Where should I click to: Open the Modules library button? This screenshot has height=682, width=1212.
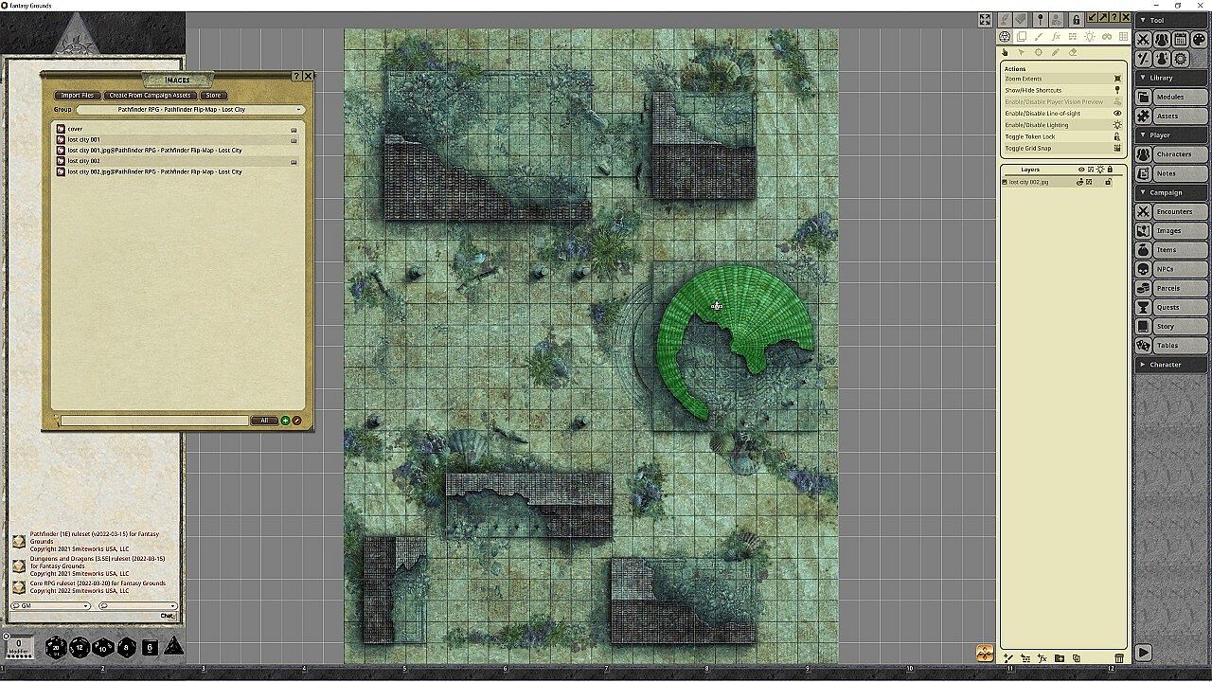pos(1171,97)
